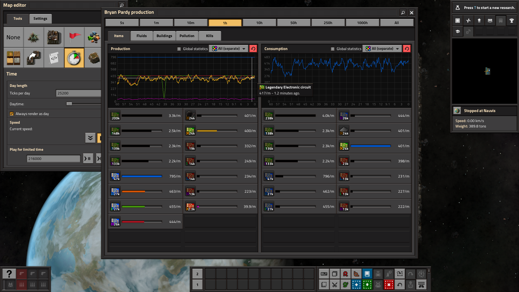519x292 pixels.
Task: Open the Settings tab in Map editor
Action: (x=40, y=19)
